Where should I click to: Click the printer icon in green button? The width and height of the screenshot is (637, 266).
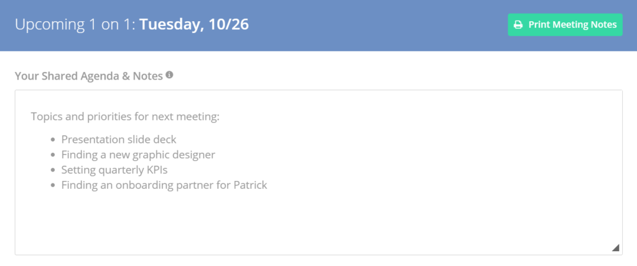pyautogui.click(x=518, y=25)
